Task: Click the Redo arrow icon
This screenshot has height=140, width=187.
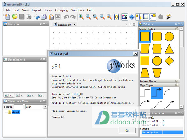Action: pos(73,17)
